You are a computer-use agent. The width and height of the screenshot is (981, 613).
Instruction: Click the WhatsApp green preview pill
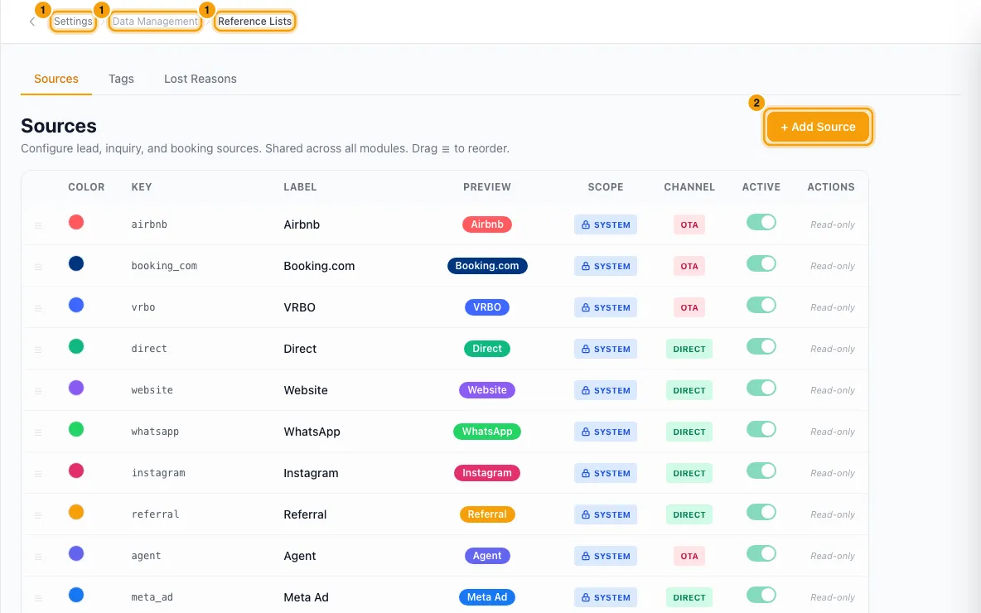486,432
